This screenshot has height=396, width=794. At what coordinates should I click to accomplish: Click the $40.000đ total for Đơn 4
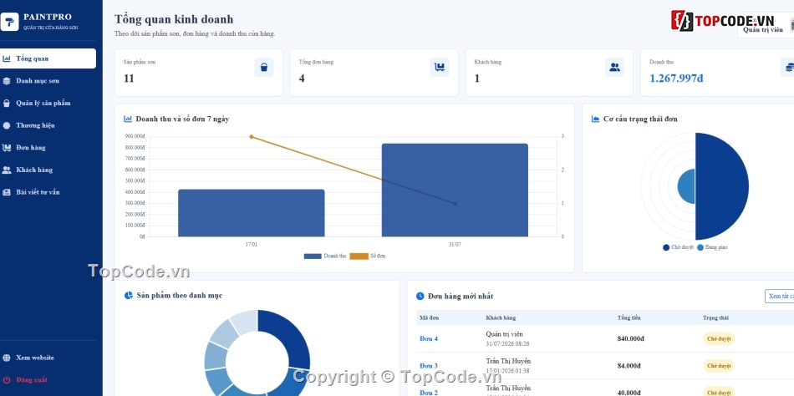[x=630, y=339]
